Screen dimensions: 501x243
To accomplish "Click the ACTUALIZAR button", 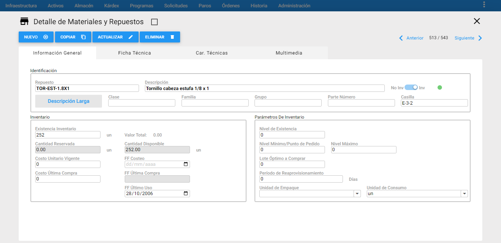I will (116, 37).
